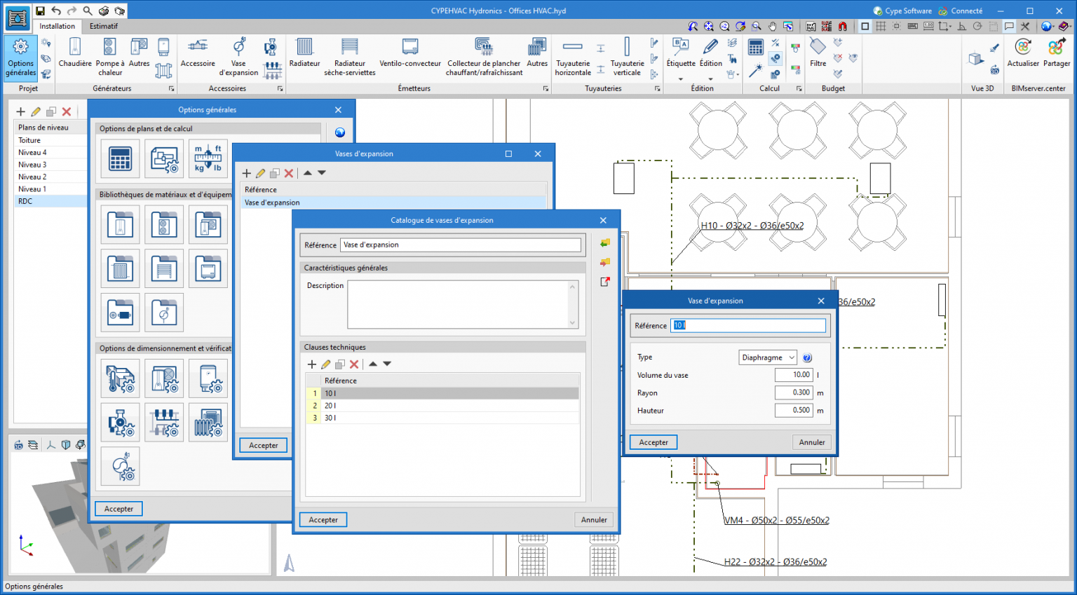Choose the Radiateur sèche-serviettes tool
Image resolution: width=1077 pixels, height=595 pixels.
[x=350, y=57]
